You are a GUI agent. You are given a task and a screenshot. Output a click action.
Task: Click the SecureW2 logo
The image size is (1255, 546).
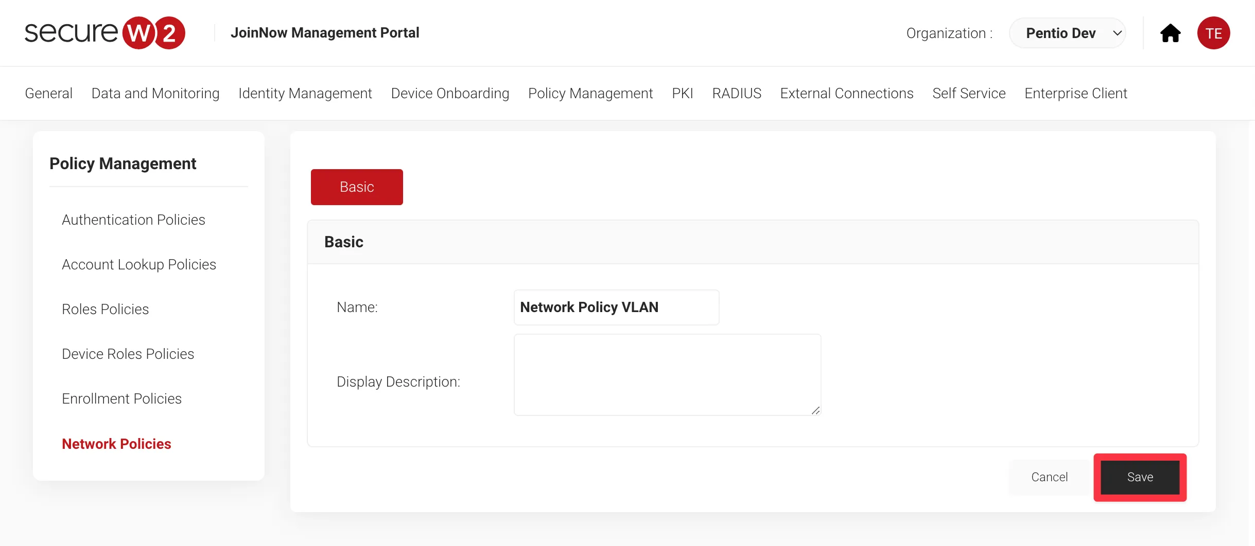tap(105, 33)
